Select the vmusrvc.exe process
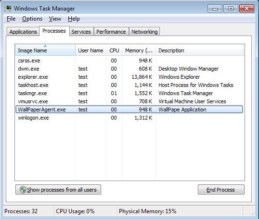Image resolution: width=259 pixels, height=219 pixels. click(129, 101)
